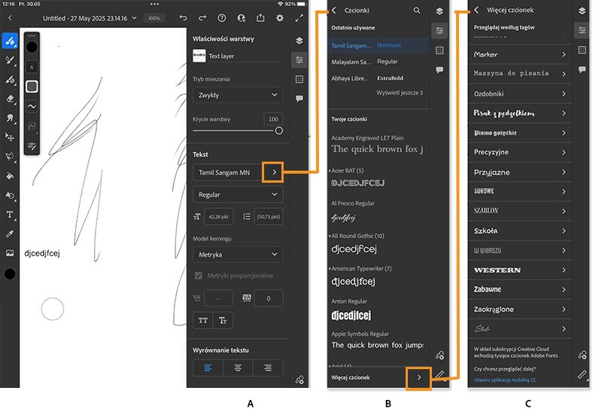Click Wyświetl jeszcze 3 link
This screenshot has width=602, height=418.
pos(400,92)
